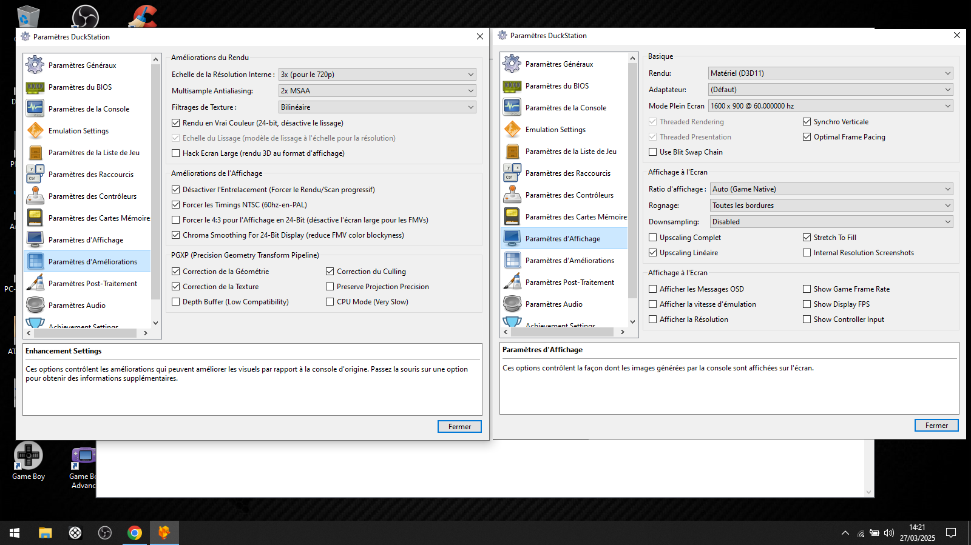The width and height of the screenshot is (971, 545).
Task: Expand the Ratio d'affichage dropdown
Action: coord(831,189)
